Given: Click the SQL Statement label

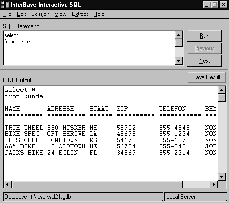Looking at the screenshot, I should 21,26.
